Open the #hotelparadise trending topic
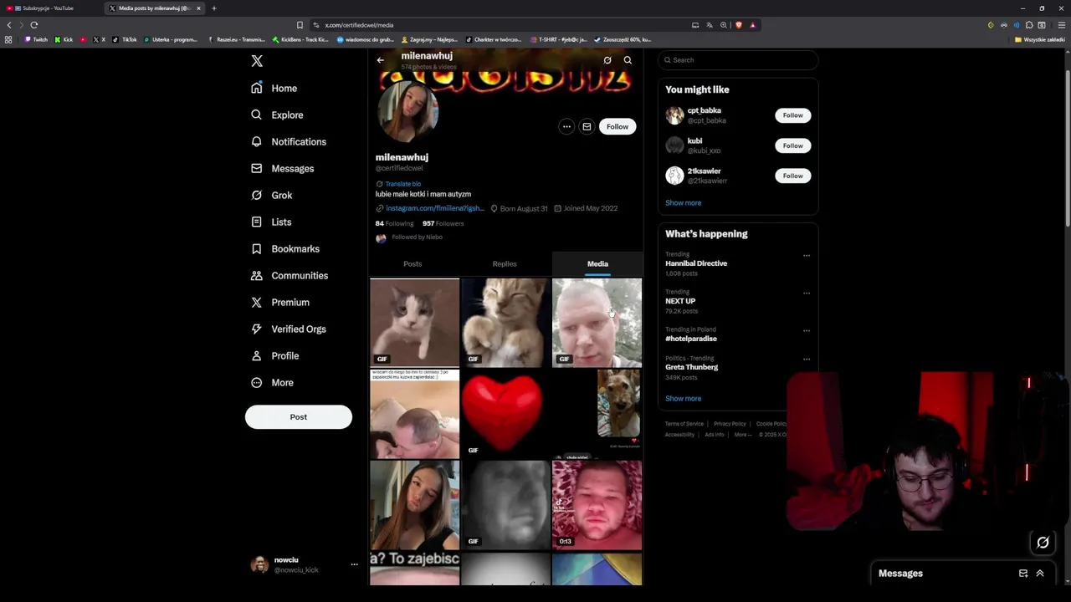1071x602 pixels. (691, 339)
